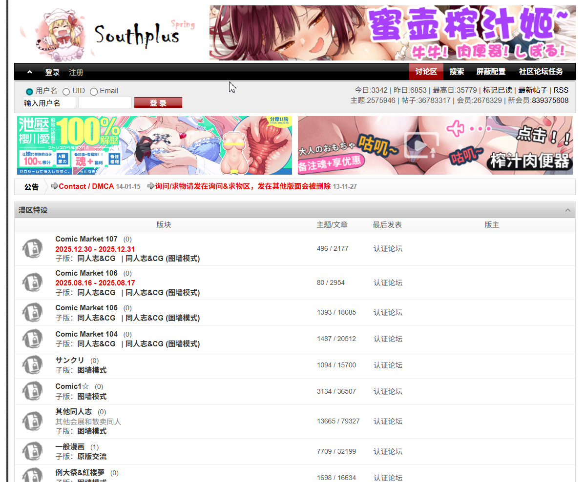Switch to the 讨论区 tab

(x=425, y=72)
